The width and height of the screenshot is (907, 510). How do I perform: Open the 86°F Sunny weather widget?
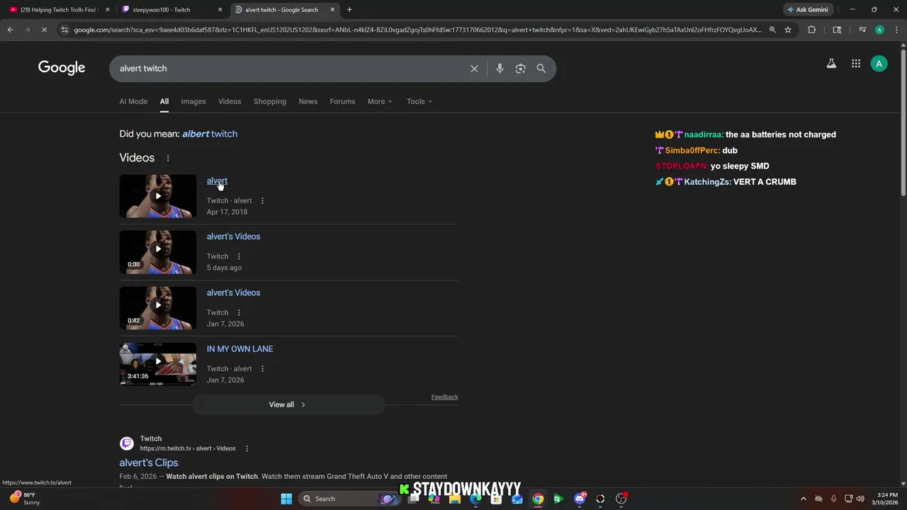26,499
